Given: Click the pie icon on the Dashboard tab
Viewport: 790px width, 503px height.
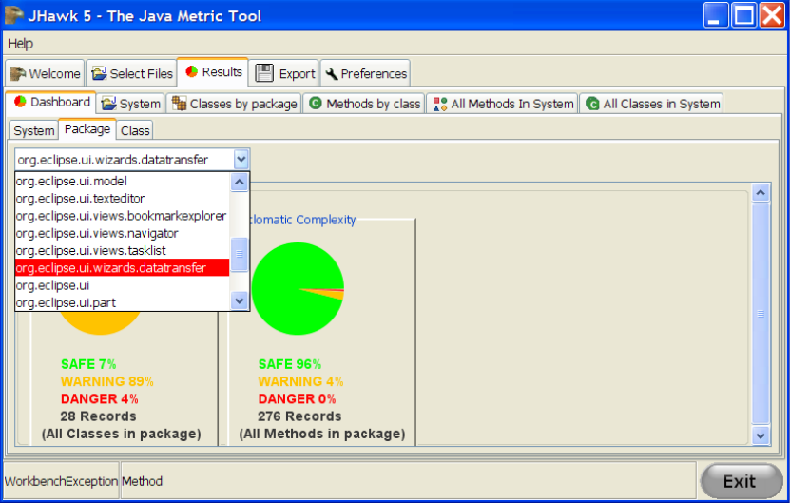Looking at the screenshot, I should pyautogui.click(x=20, y=102).
